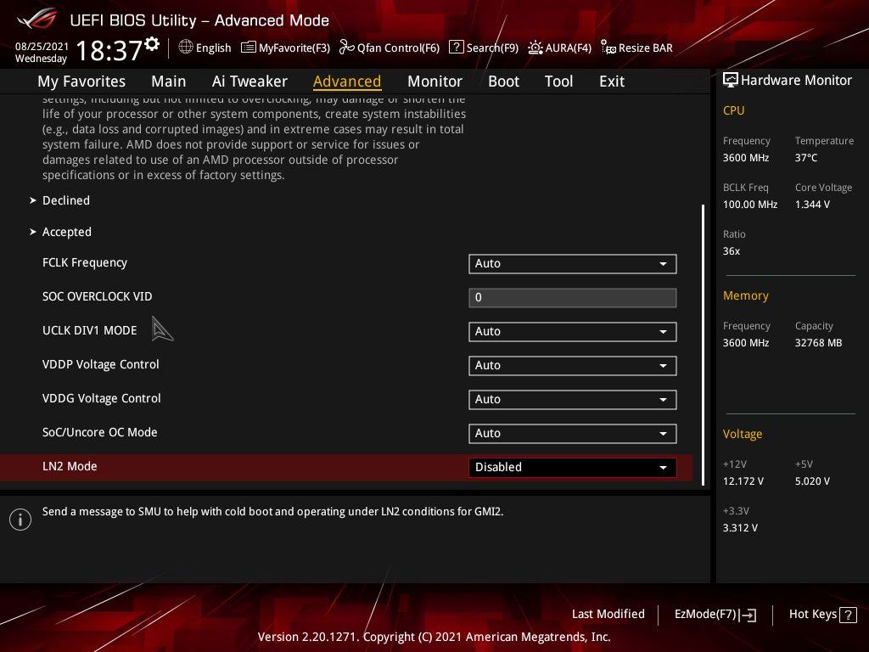Open the VDDP Voltage Control dropdown
Viewport: 869px width, 652px height.
pyautogui.click(x=573, y=365)
